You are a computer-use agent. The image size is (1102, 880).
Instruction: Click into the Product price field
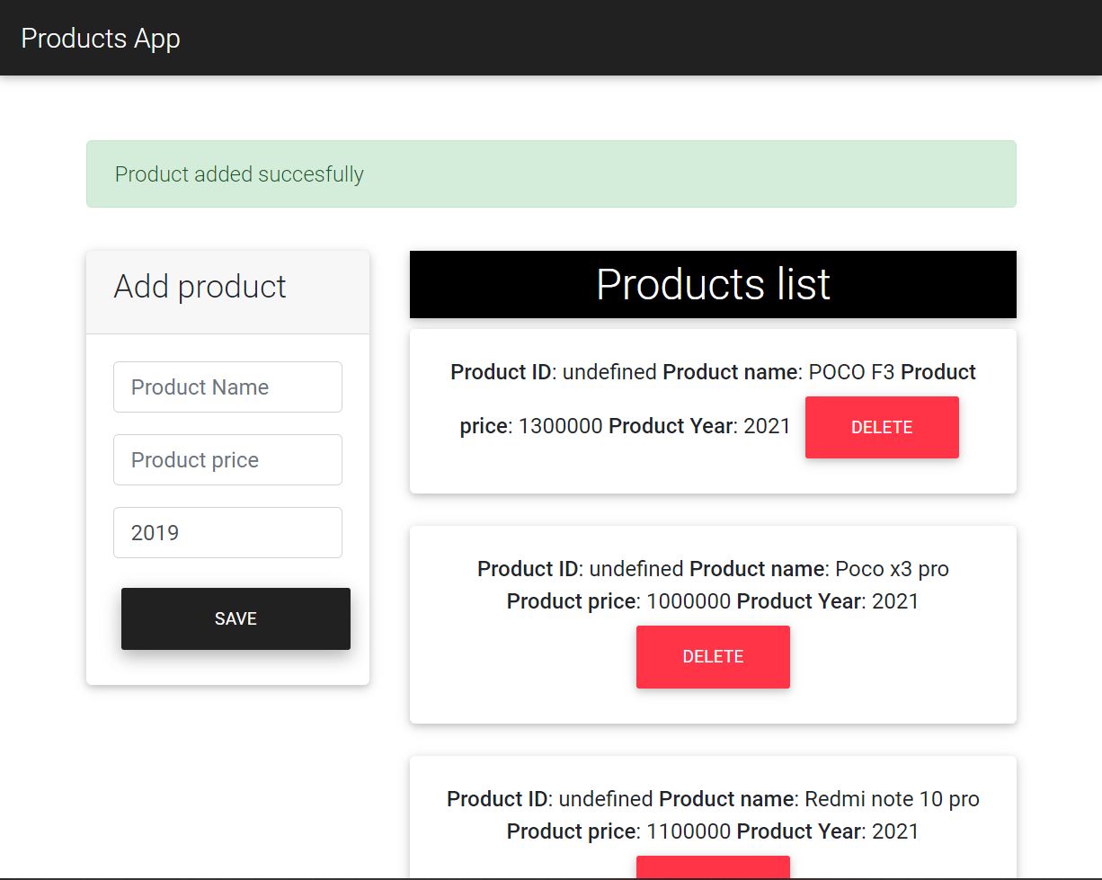coord(227,460)
